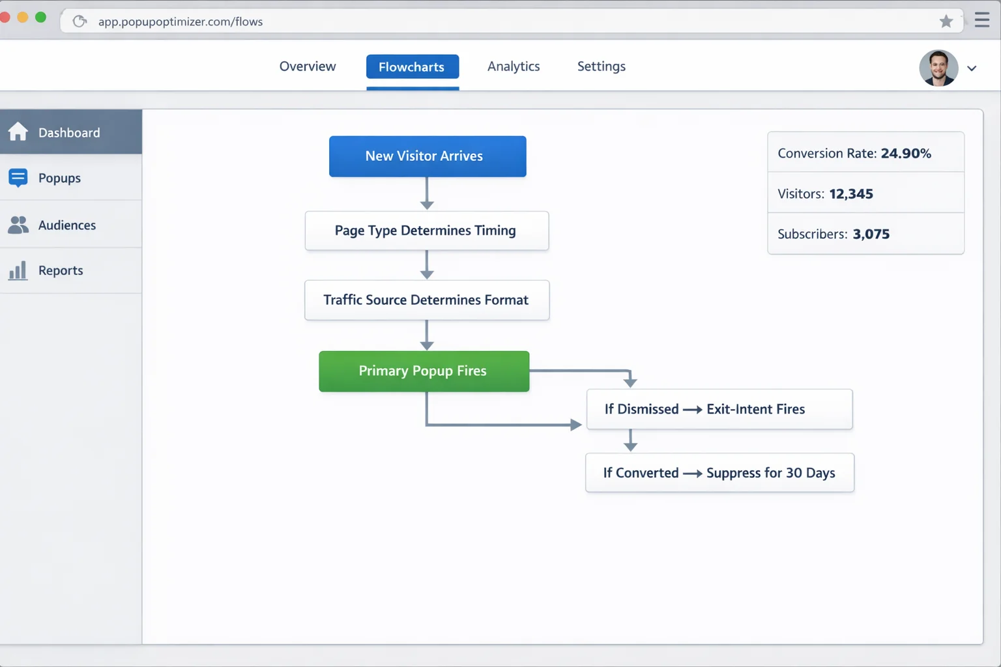Open the Settings tab
The image size is (1001, 667).
[601, 66]
